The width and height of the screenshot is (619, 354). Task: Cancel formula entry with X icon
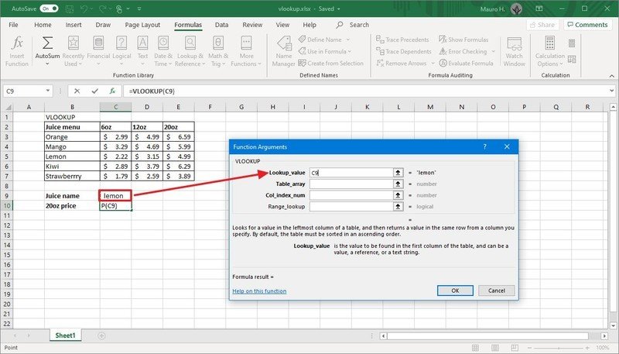point(77,91)
